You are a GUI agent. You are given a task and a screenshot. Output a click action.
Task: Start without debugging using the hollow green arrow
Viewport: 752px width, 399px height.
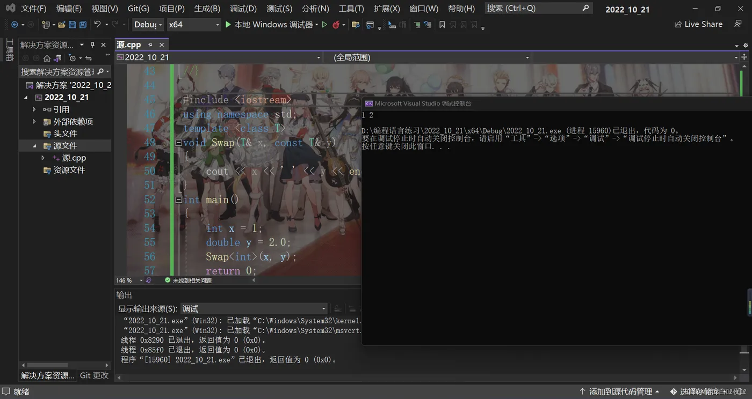click(324, 25)
